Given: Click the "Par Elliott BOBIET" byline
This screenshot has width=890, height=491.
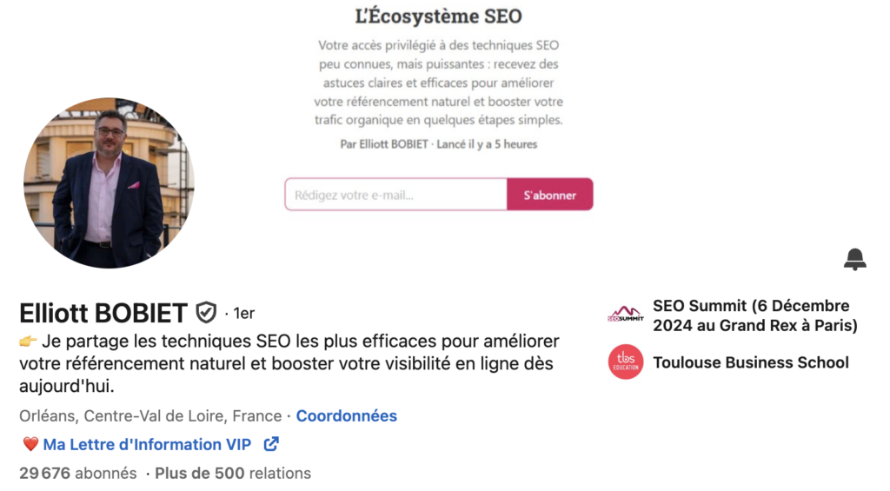Looking at the screenshot, I should (383, 144).
